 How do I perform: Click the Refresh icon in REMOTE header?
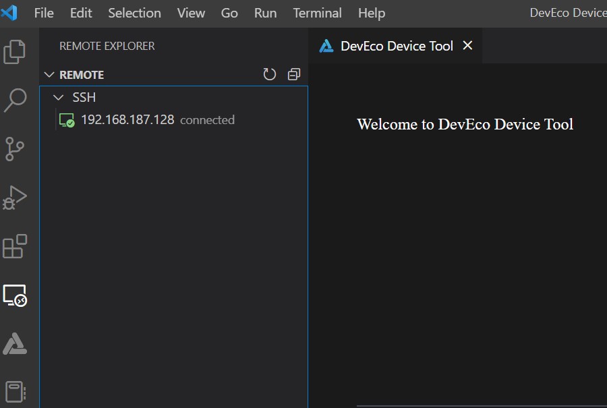pos(270,74)
